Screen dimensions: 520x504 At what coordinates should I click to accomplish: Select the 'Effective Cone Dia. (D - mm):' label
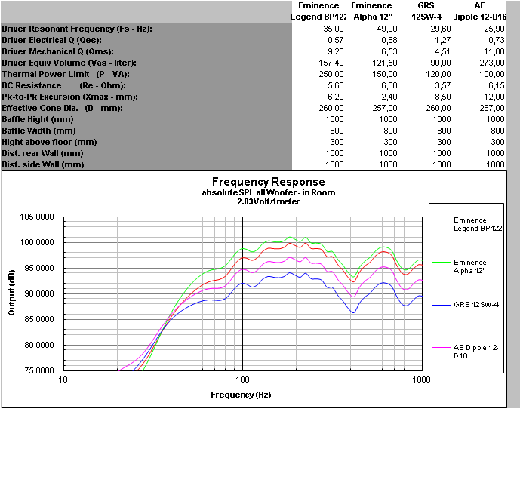pos(63,108)
